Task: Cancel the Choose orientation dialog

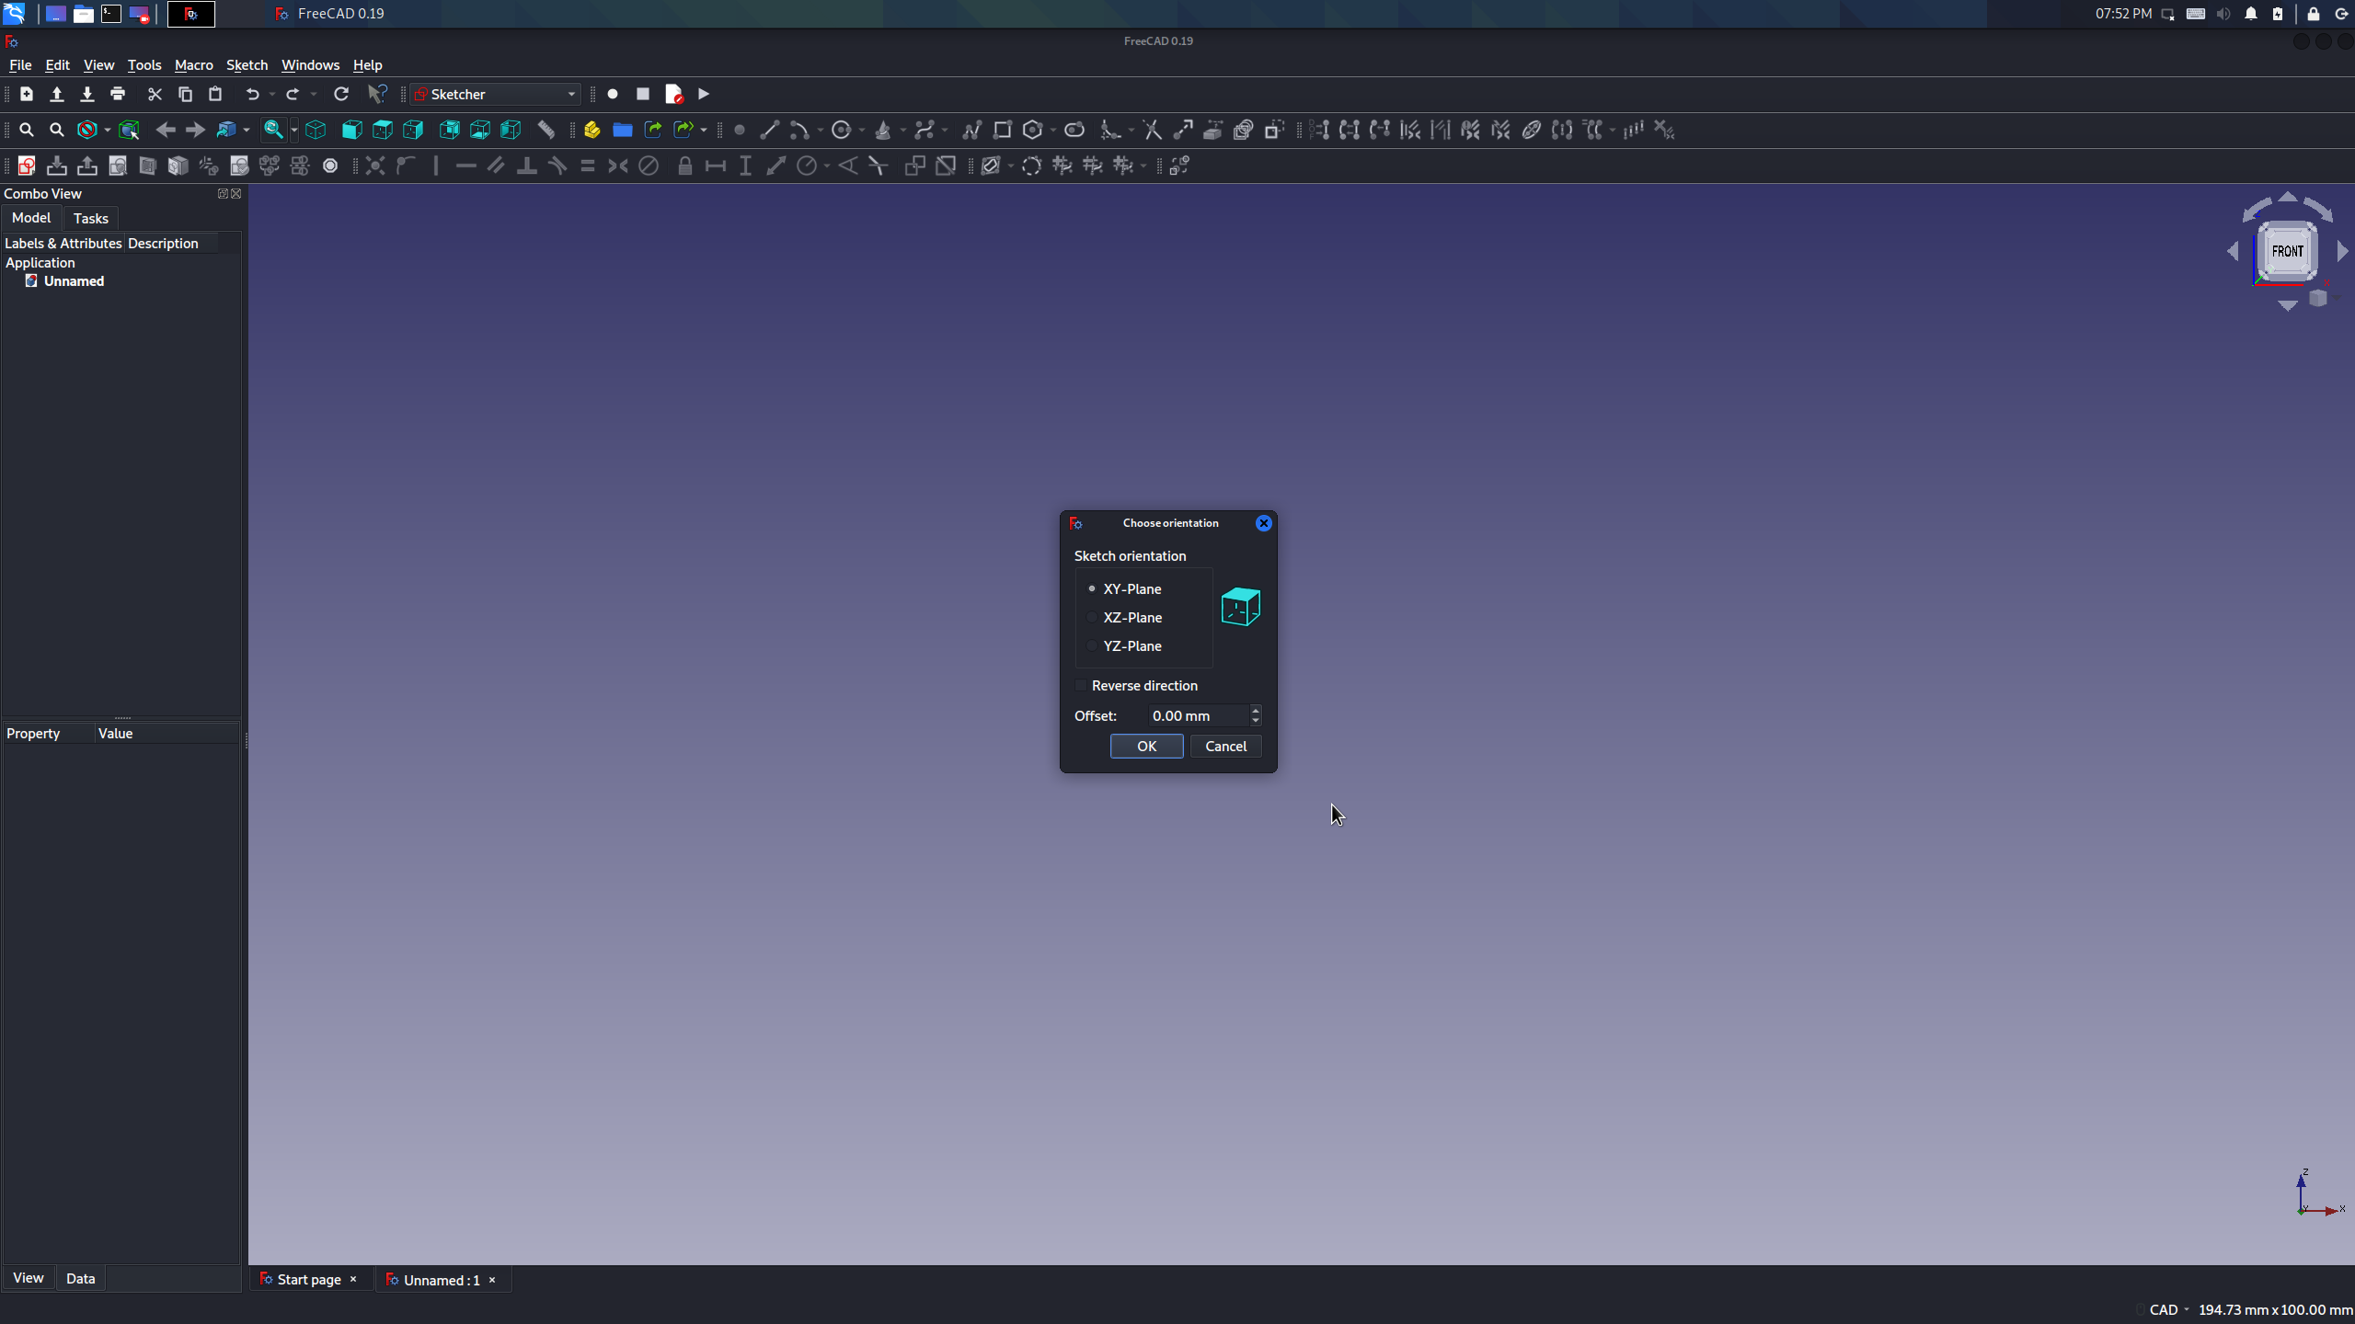Action: pos(1225,747)
